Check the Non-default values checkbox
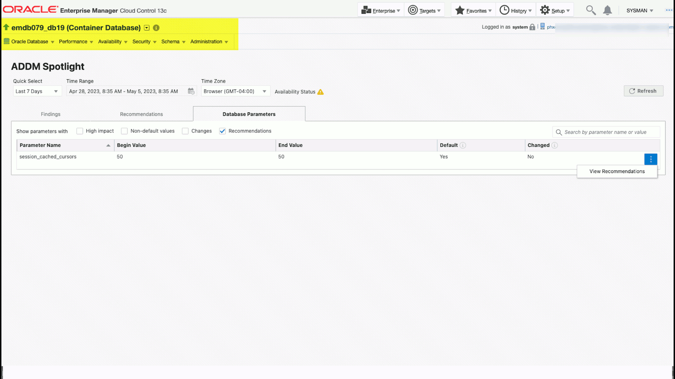 (x=124, y=131)
